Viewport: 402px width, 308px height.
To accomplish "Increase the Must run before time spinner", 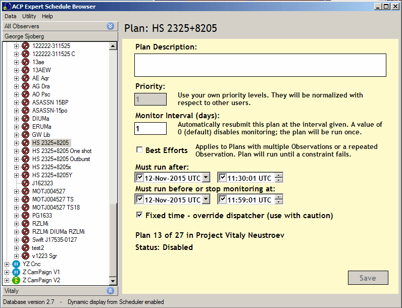I will (279, 197).
